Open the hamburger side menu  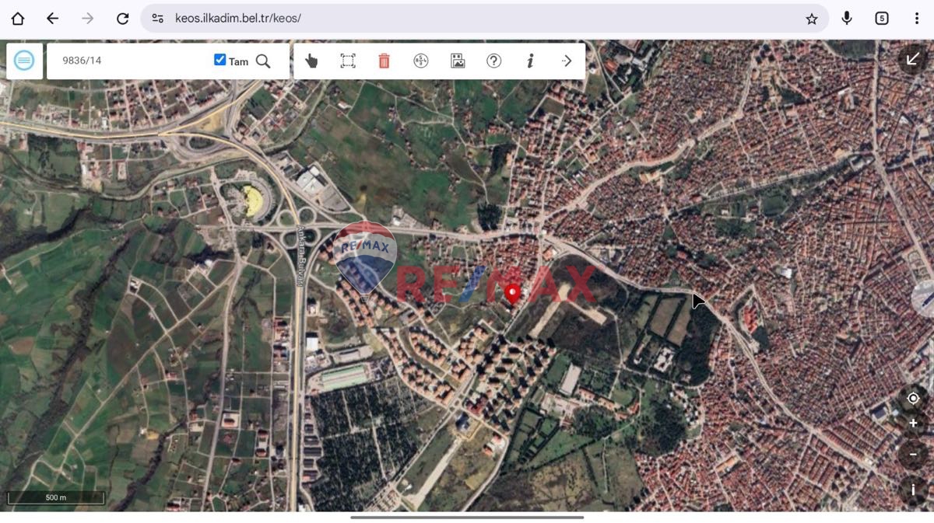pyautogui.click(x=24, y=60)
